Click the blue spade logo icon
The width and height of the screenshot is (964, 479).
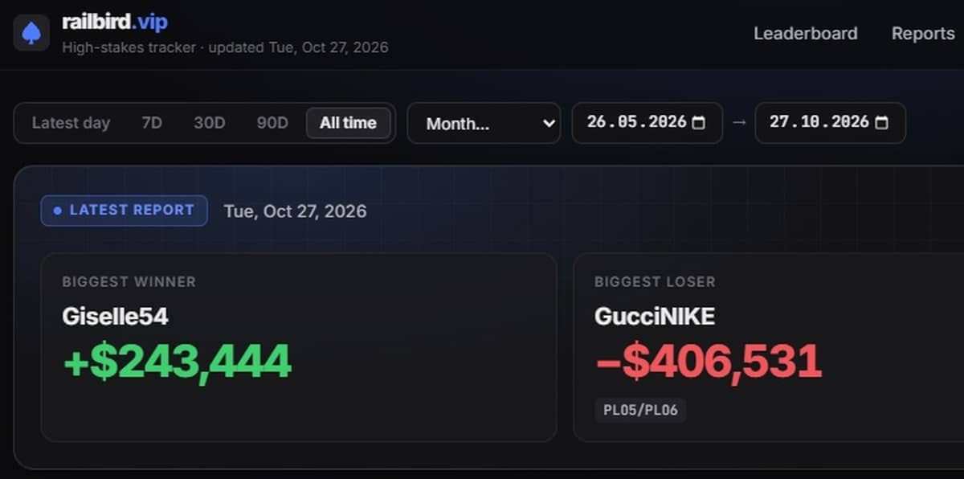click(x=31, y=33)
